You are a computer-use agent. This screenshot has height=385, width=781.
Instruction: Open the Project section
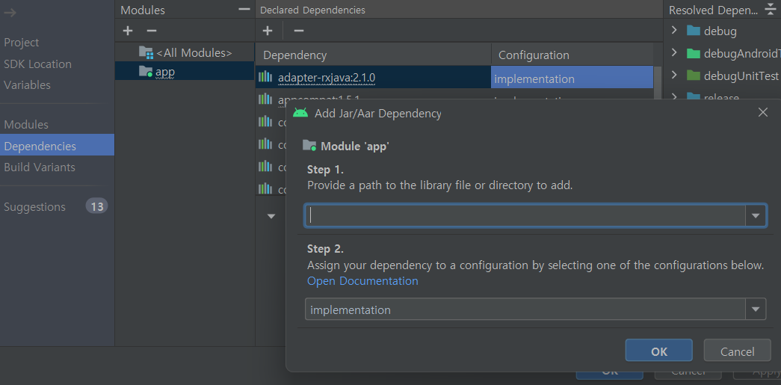click(x=22, y=43)
